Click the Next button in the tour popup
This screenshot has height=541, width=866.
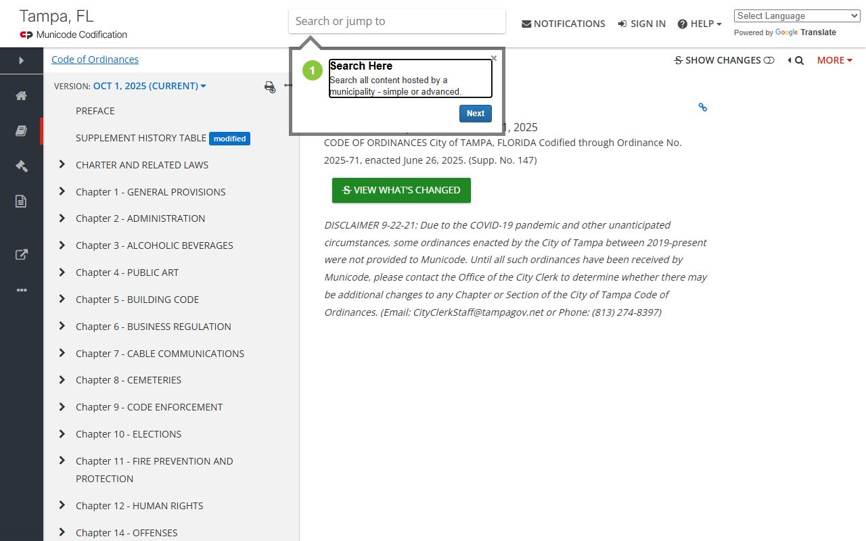click(x=475, y=114)
